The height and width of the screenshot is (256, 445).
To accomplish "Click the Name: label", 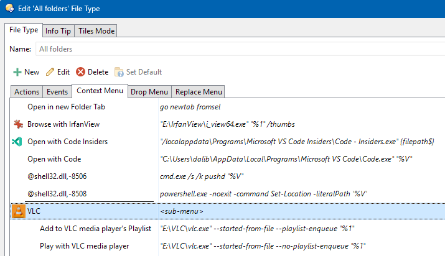I will point(20,49).
